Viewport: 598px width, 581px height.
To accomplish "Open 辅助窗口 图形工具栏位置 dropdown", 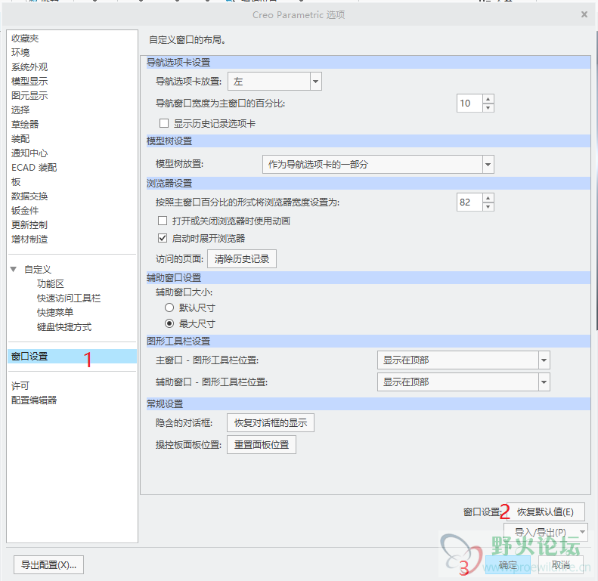I will (463, 382).
